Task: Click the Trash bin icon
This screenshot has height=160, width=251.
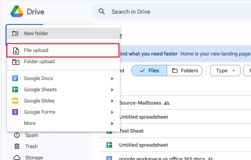Action: pyautogui.click(x=17, y=146)
